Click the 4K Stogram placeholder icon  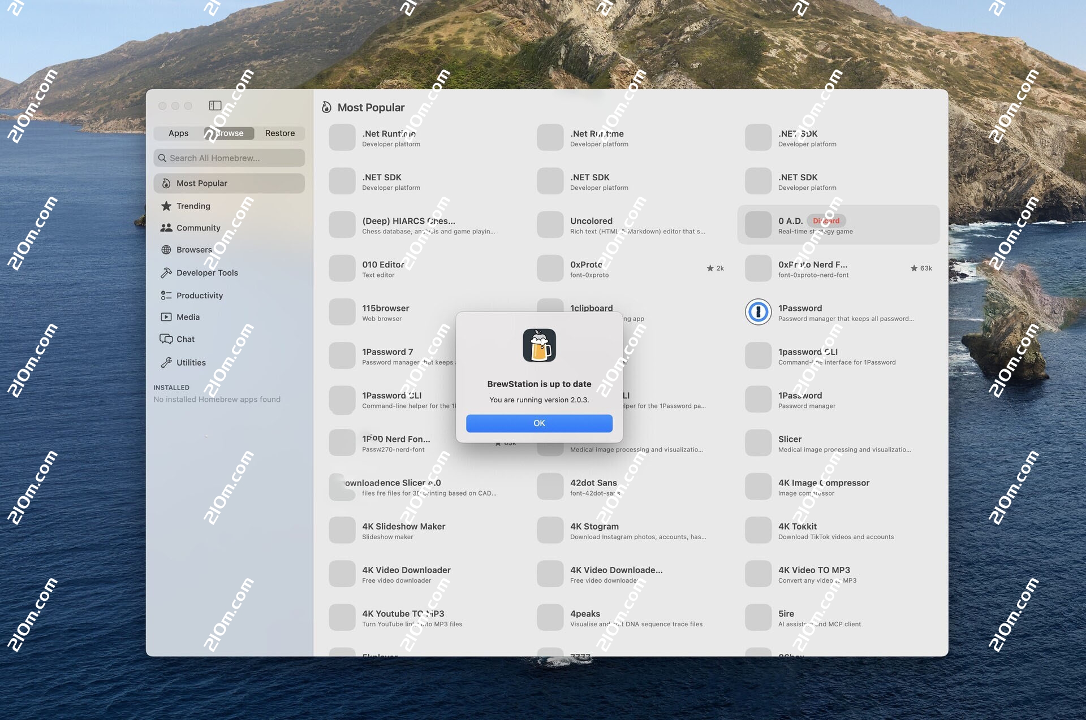click(550, 530)
